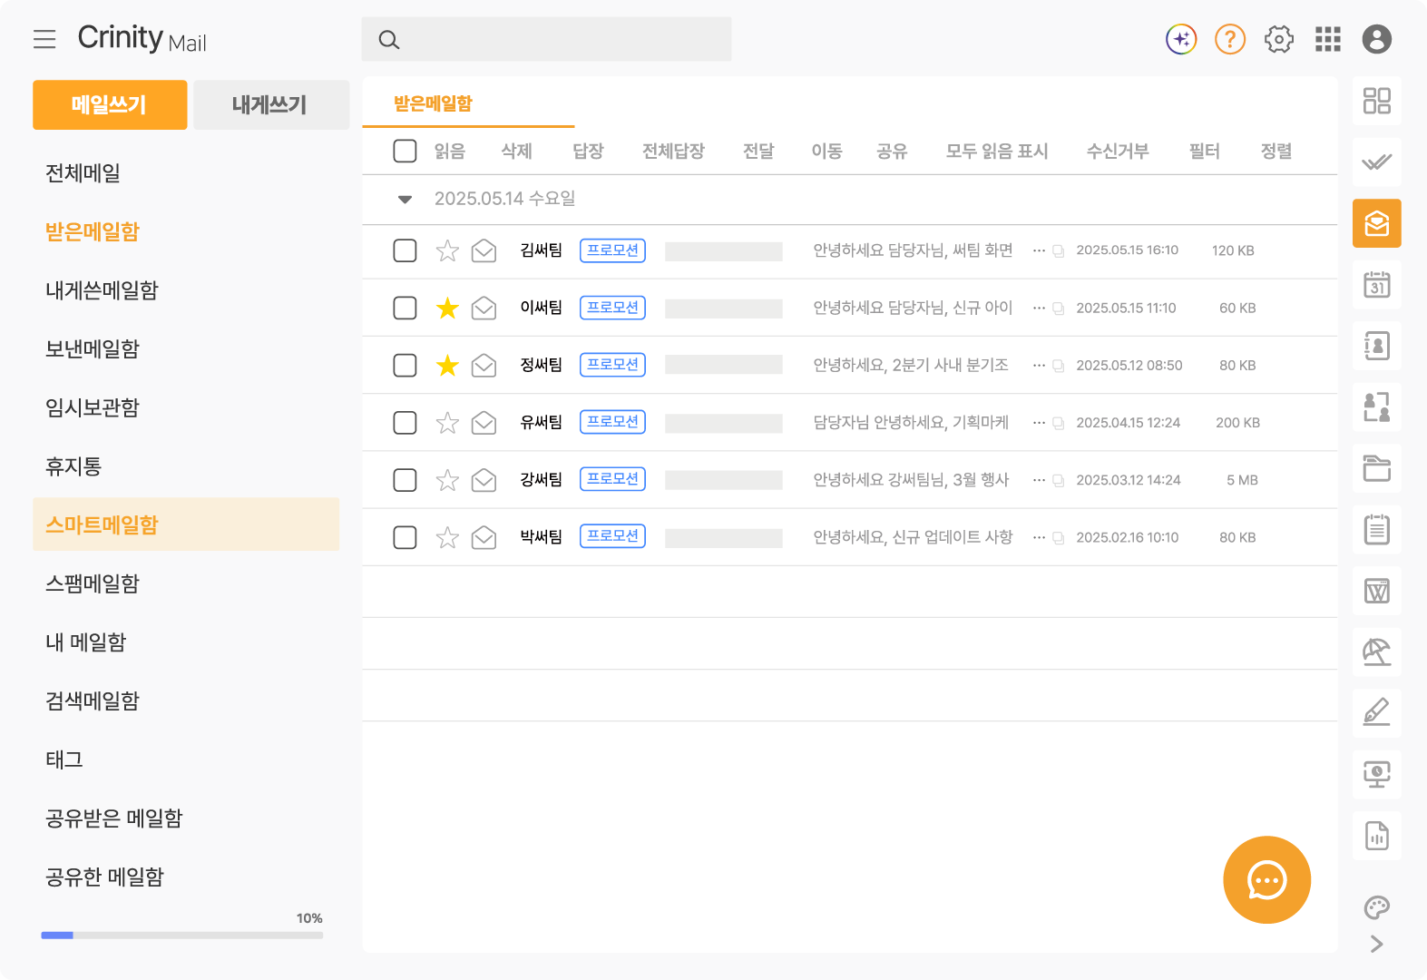
Task: Check the 김써팀 email checkbox
Action: 405,250
